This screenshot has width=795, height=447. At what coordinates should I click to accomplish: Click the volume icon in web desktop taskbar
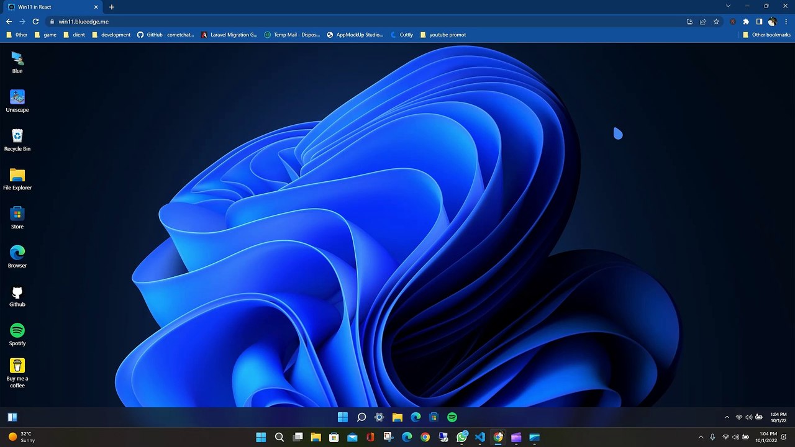click(x=748, y=417)
